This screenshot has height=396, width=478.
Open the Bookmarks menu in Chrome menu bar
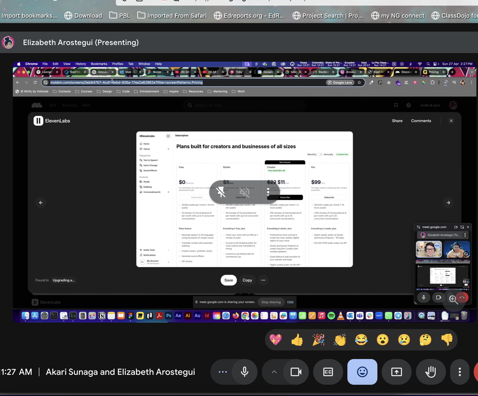[x=99, y=64]
